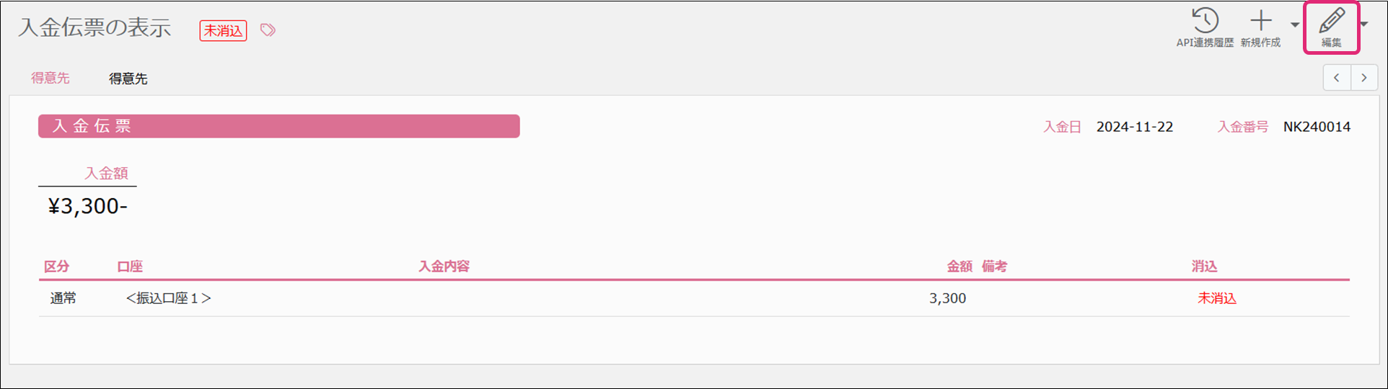1388x389 pixels.
Task: Click the 入金内容 column header
Action: 444,267
